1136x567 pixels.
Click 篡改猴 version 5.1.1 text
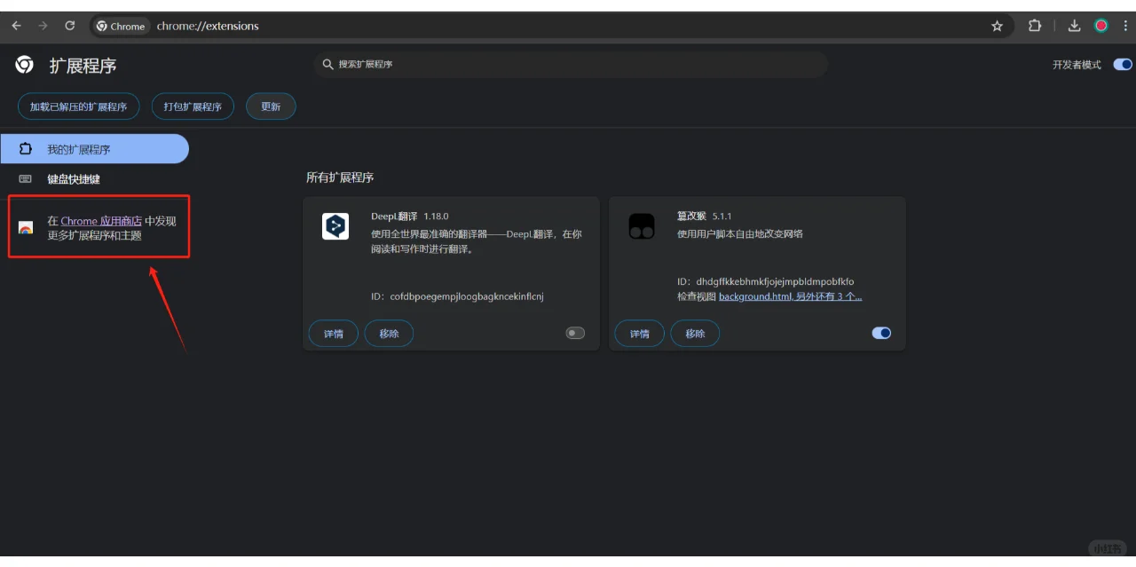pos(722,217)
